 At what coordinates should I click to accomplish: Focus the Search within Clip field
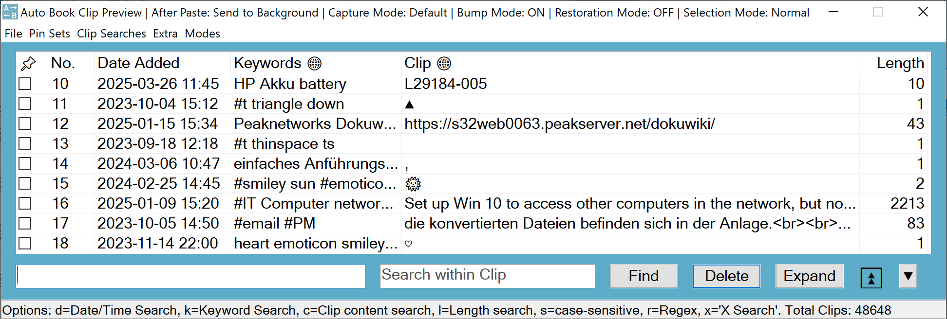click(x=487, y=276)
